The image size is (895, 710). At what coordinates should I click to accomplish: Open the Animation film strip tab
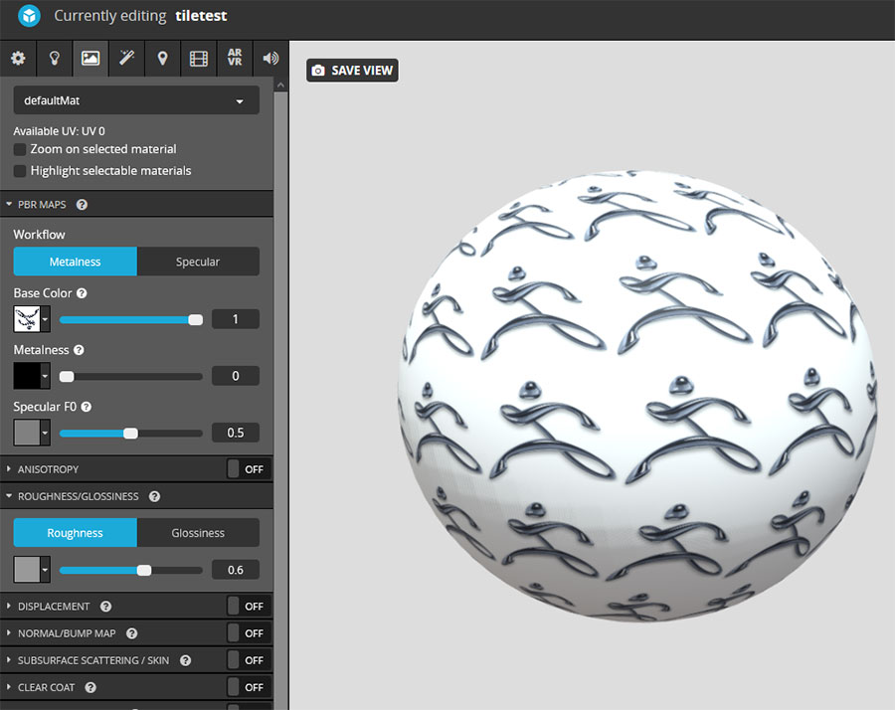(x=199, y=59)
